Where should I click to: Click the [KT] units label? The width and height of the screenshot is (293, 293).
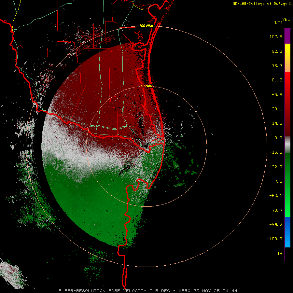[x=278, y=22]
